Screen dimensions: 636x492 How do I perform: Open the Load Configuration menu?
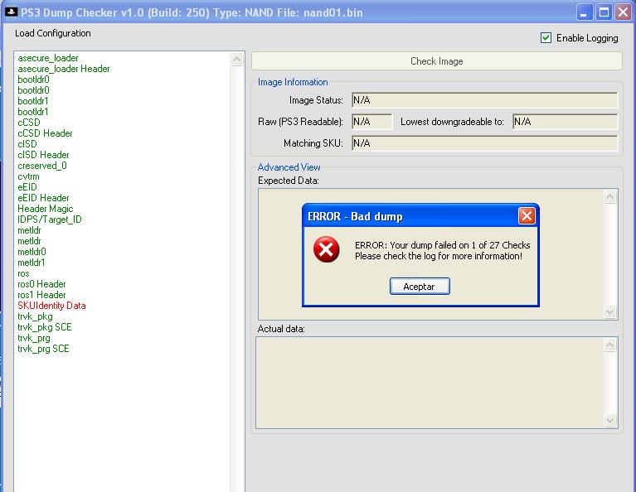(53, 33)
